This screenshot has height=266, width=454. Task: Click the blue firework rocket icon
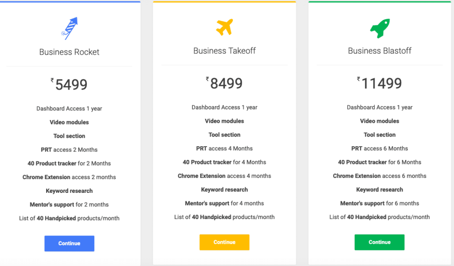click(70, 28)
